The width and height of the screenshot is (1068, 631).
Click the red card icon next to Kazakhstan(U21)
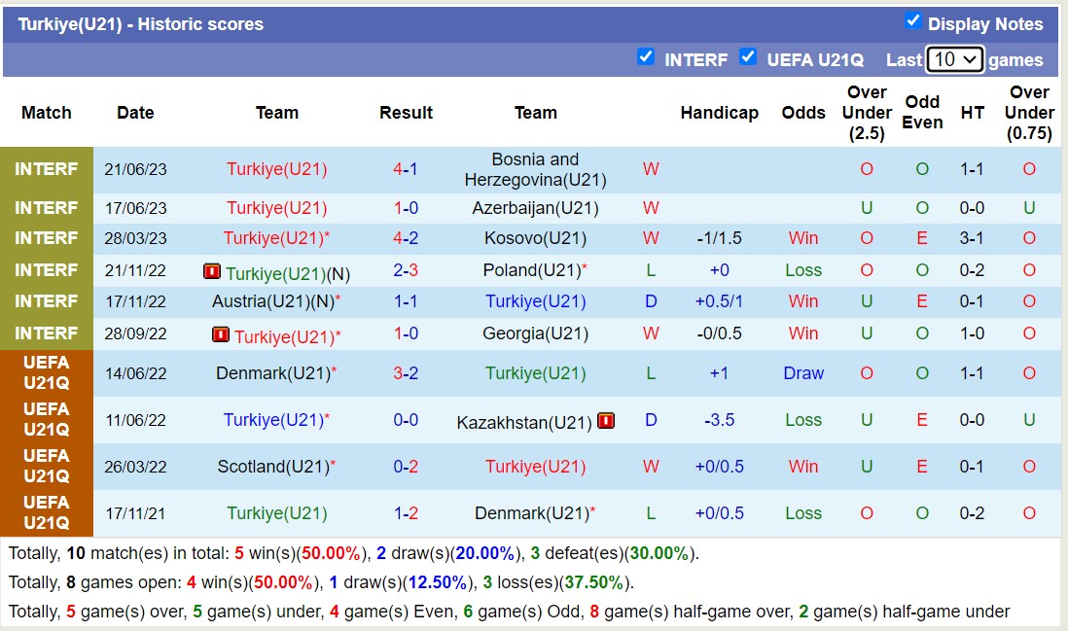[608, 420]
